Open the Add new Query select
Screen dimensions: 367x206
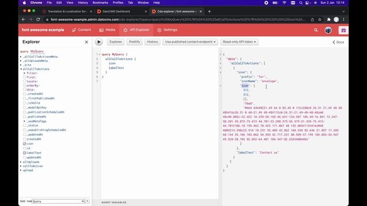[58, 201]
